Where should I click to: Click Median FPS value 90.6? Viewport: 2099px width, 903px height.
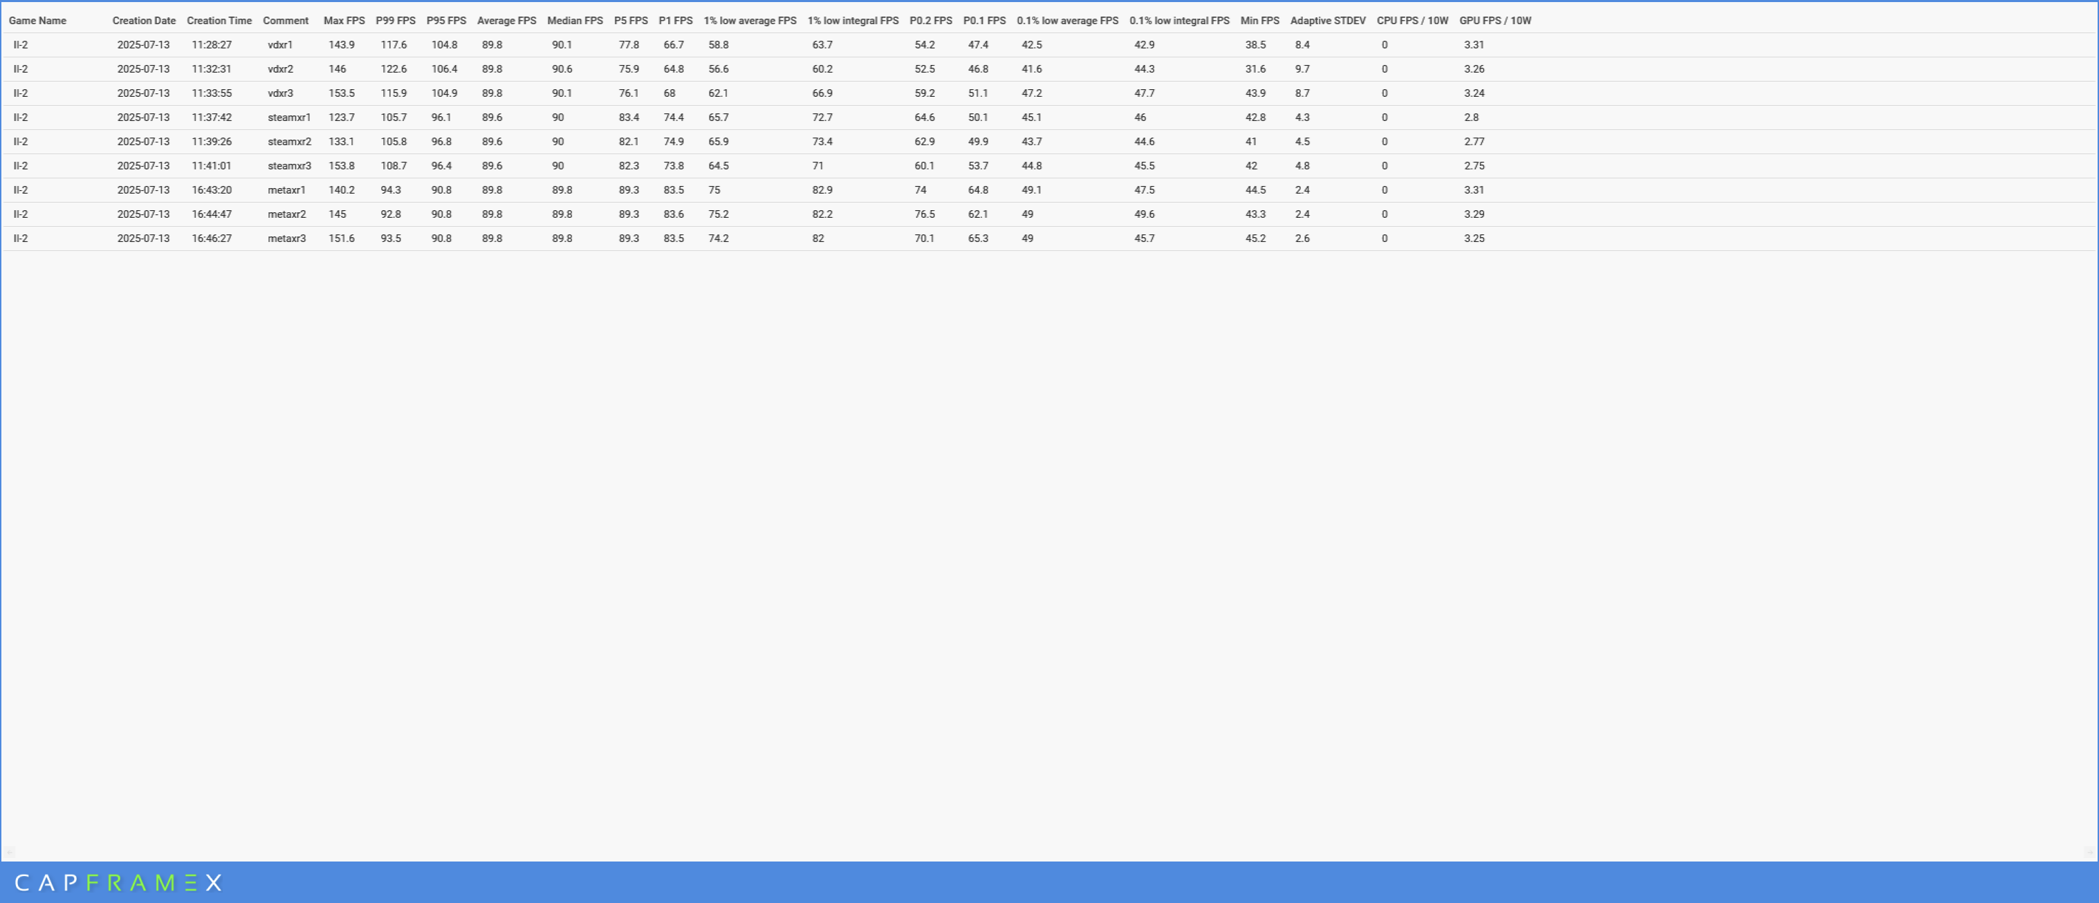[x=562, y=69]
